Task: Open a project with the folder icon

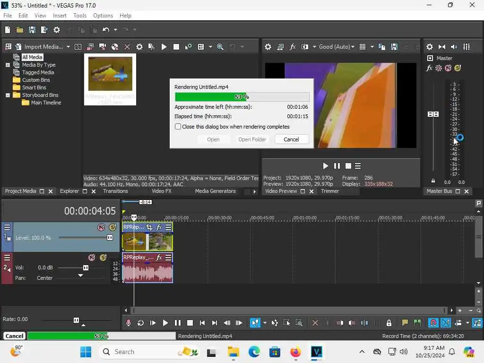Action: 20,30
